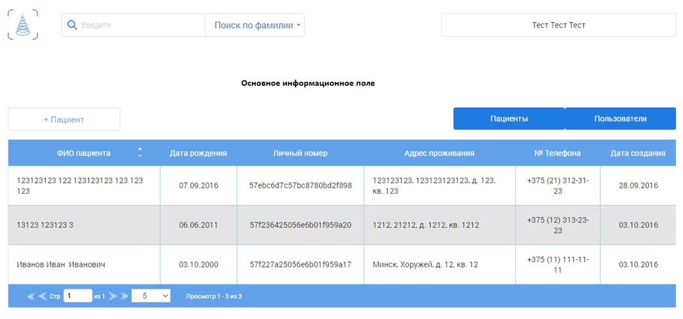683x319 pixels.
Task: Click address 123123123, 123123123123 cell
Action: click(x=439, y=185)
